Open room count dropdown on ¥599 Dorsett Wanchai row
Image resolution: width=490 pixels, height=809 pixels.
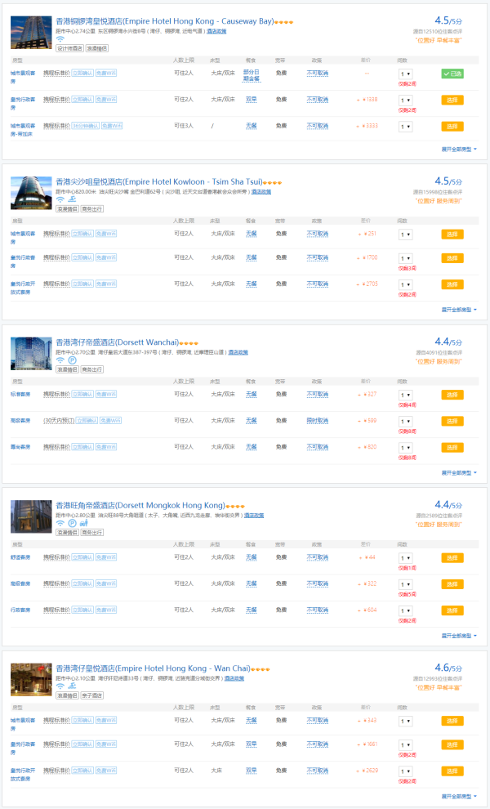[405, 422]
